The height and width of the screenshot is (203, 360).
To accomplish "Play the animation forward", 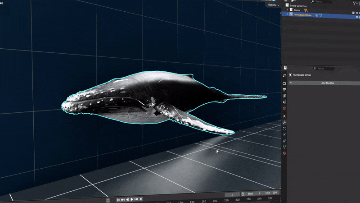I will pos(132,199).
